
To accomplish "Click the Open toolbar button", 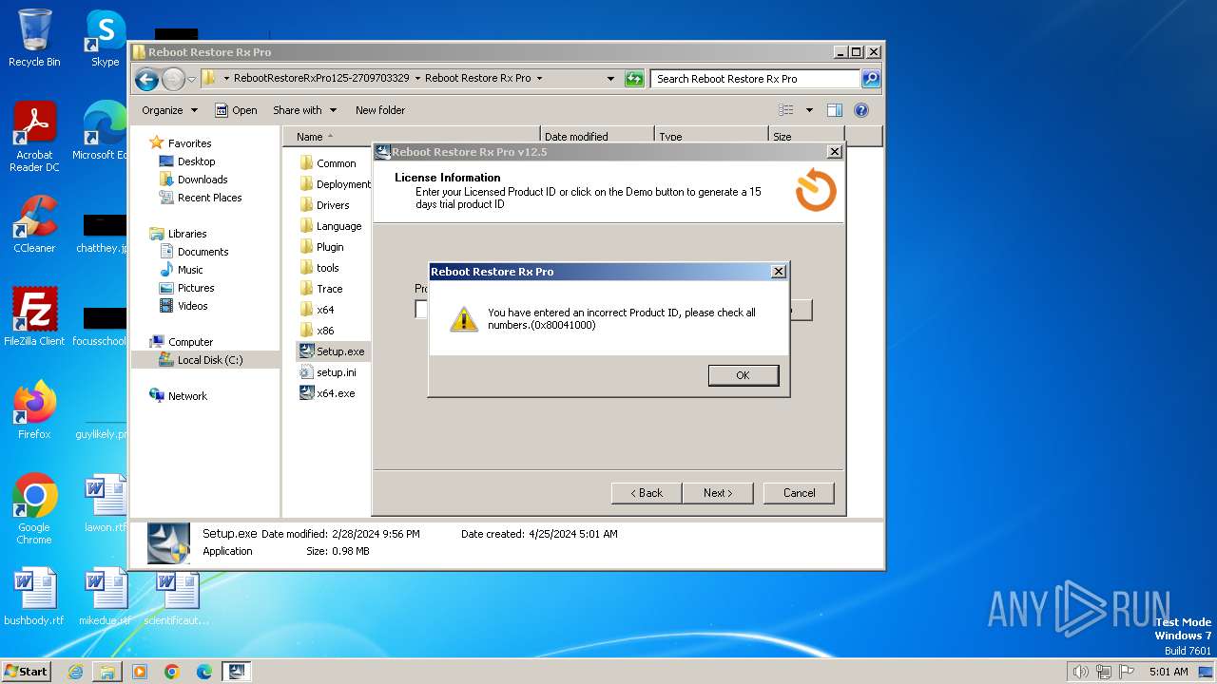I will [236, 110].
